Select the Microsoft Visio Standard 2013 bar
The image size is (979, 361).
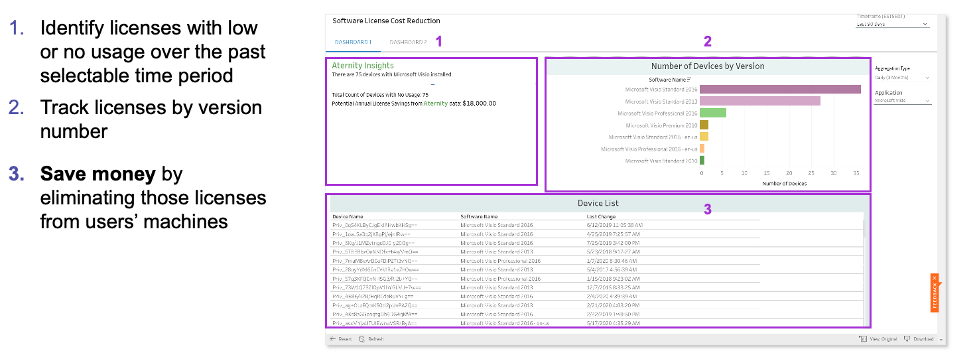click(760, 101)
